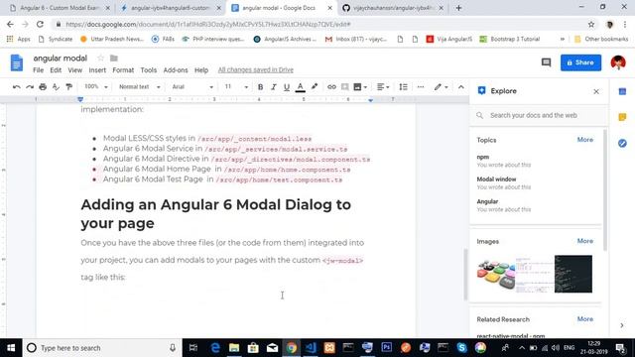Open the Insert menu
This screenshot has width=635, height=357.
[97, 70]
